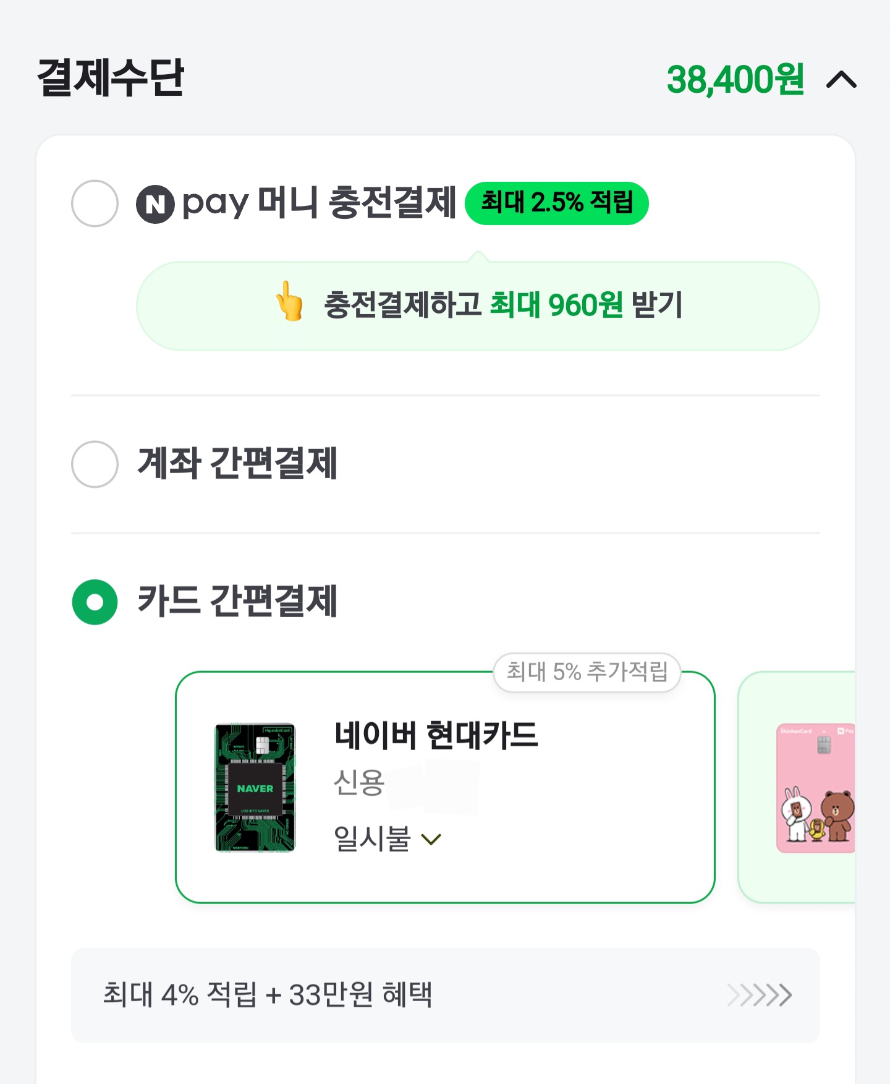
Task: Click the Npay N logo icon
Action: coord(155,204)
